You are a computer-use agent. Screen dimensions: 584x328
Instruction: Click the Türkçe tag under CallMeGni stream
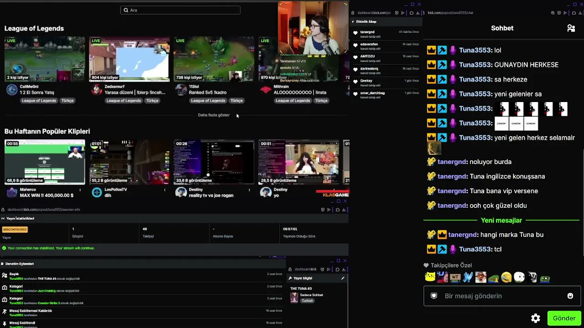coord(68,101)
